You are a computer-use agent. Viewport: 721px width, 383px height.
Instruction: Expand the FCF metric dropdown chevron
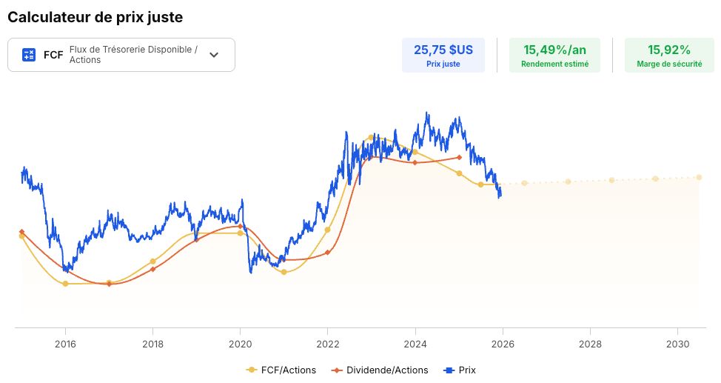point(214,55)
